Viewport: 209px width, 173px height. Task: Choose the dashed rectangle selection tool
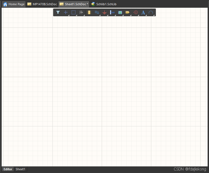click(x=74, y=12)
